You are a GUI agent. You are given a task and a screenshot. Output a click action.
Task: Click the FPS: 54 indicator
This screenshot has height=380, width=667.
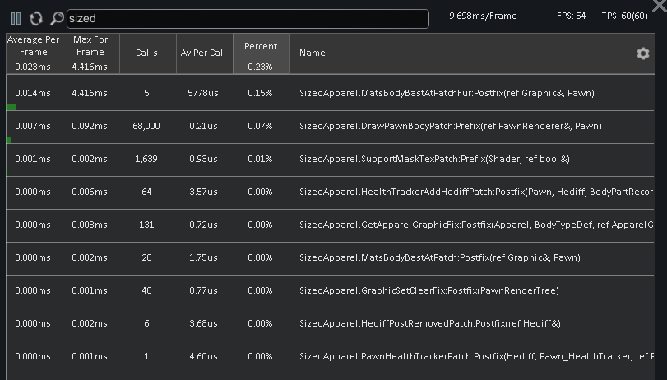pyautogui.click(x=571, y=16)
